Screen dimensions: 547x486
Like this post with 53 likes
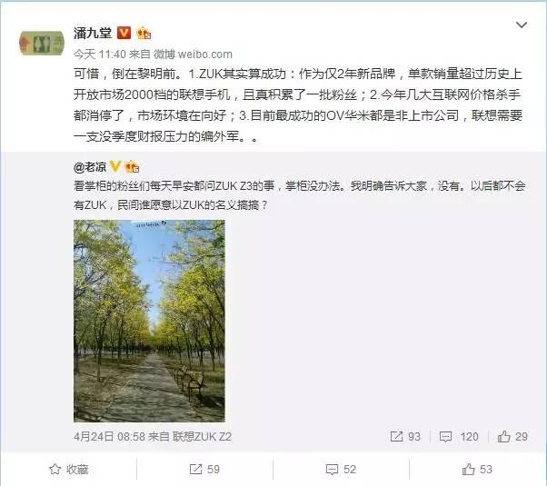tap(477, 470)
